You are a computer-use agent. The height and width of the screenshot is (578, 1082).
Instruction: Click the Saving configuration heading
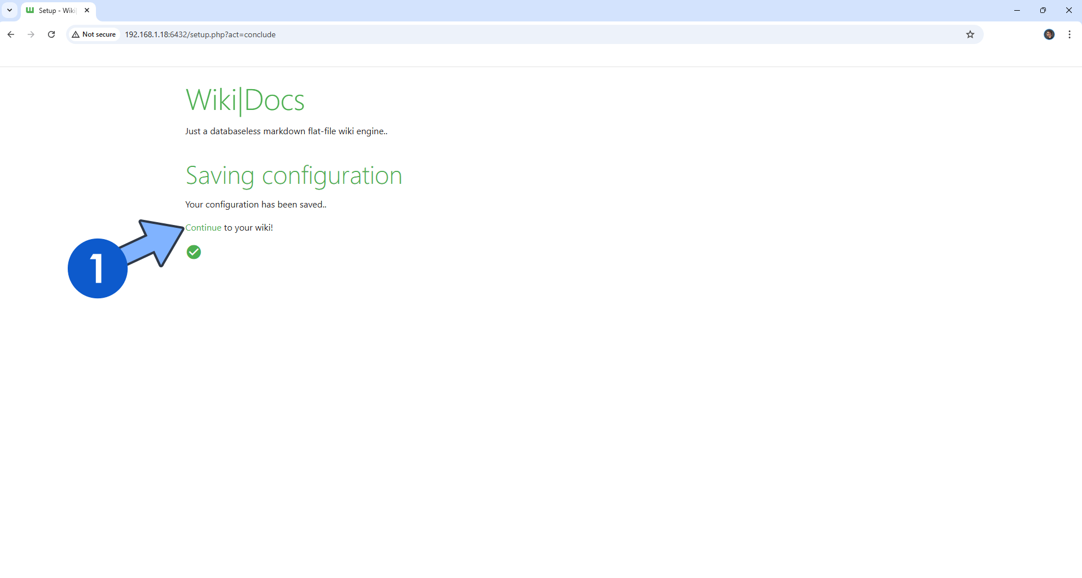click(x=294, y=175)
